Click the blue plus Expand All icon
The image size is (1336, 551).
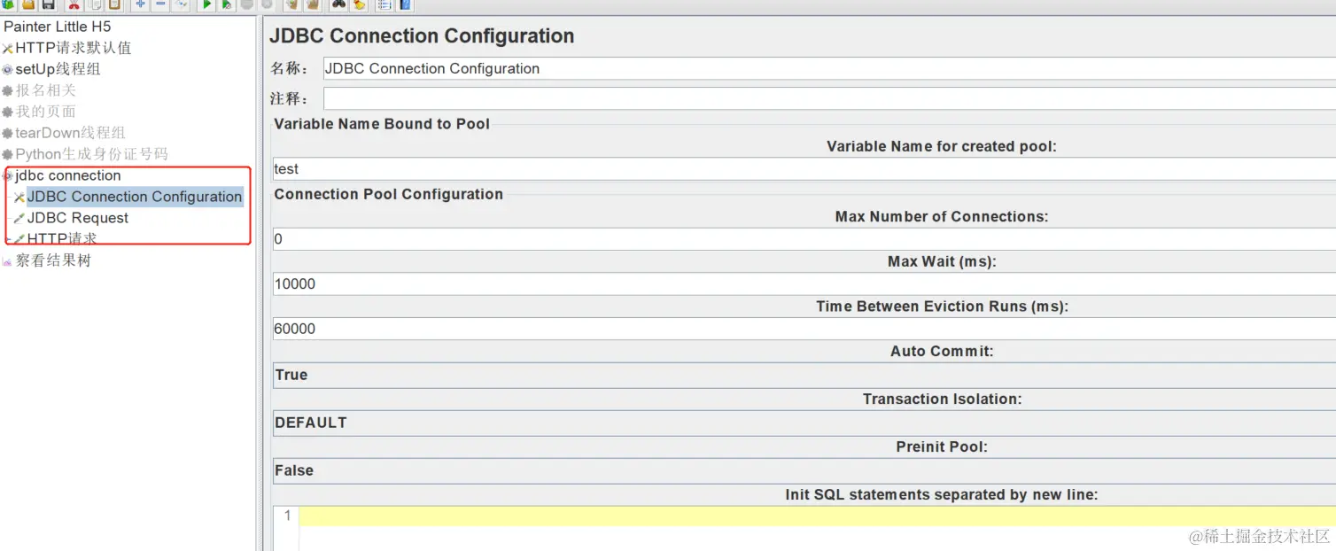(140, 4)
